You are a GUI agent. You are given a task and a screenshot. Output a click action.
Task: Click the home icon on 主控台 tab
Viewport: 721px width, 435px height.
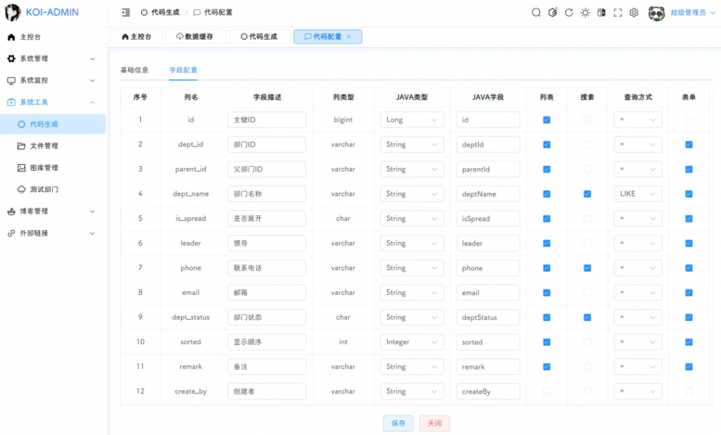(125, 37)
